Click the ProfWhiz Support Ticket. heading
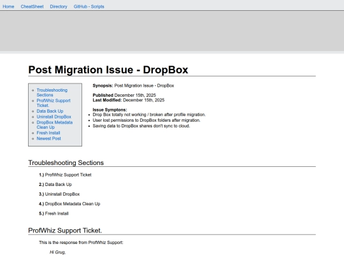344x258 pixels. [x=65, y=231]
